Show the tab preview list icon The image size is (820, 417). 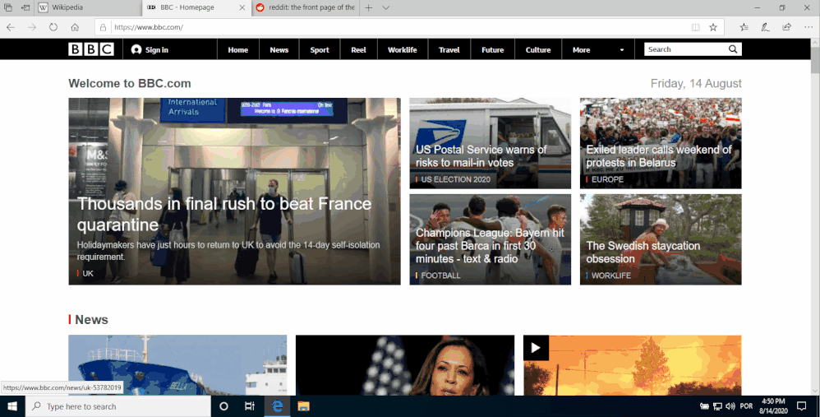tap(8, 7)
